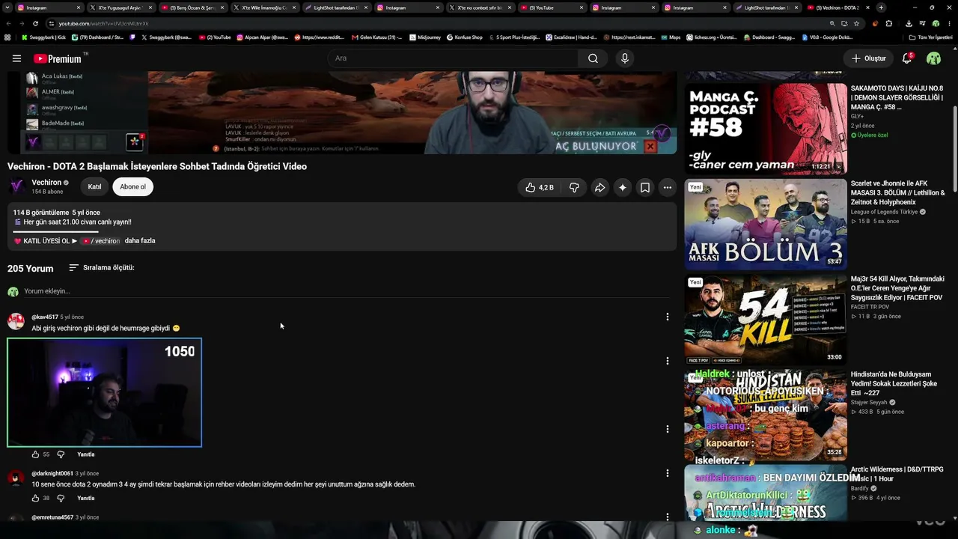This screenshot has height=539, width=958.
Task: Switch to X'te Yugusugul Arşivi tab
Action: (120, 7)
